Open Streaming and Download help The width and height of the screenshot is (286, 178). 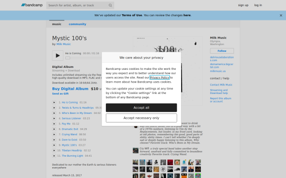[219, 92]
